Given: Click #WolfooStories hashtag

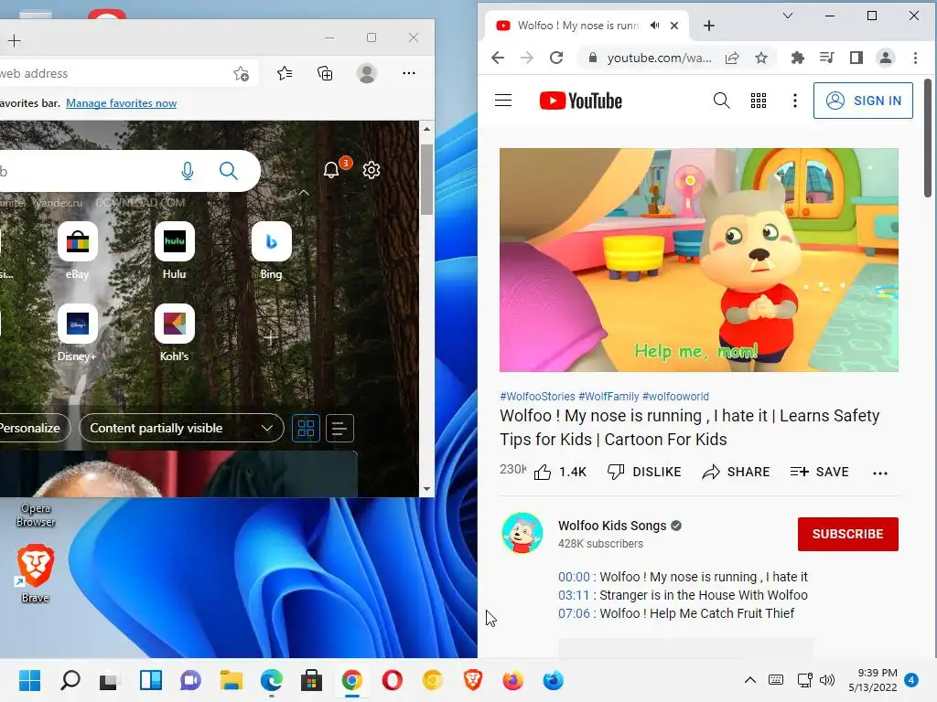Looking at the screenshot, I should (537, 397).
